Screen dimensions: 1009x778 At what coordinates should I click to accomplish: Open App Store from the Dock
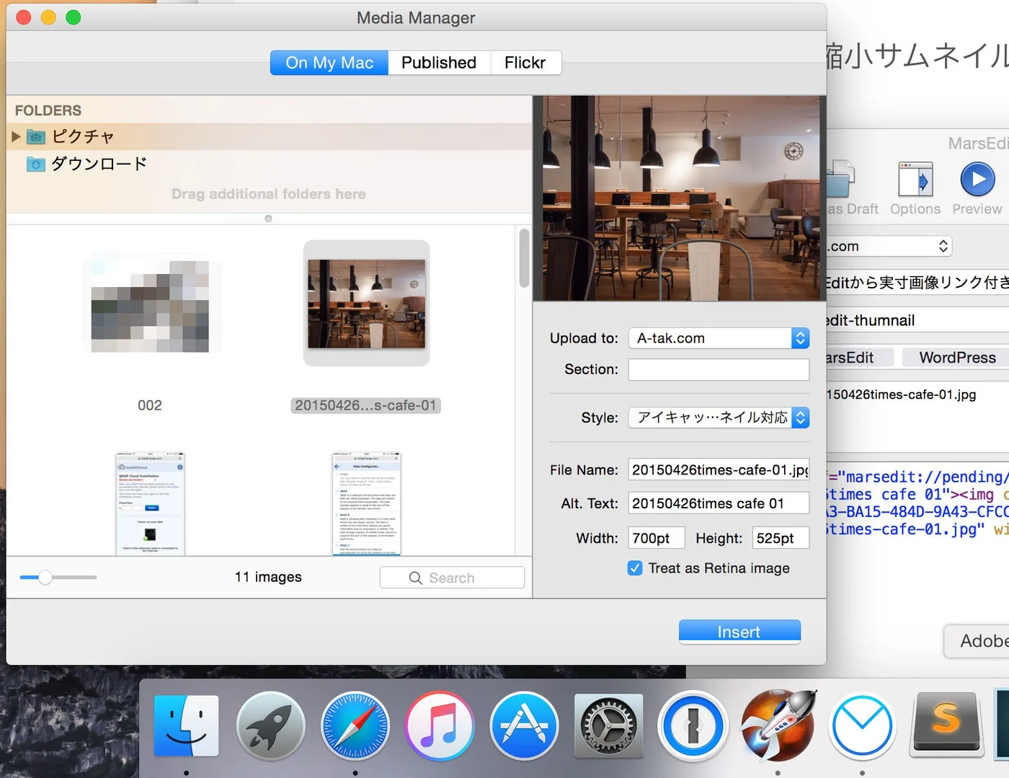tap(524, 725)
